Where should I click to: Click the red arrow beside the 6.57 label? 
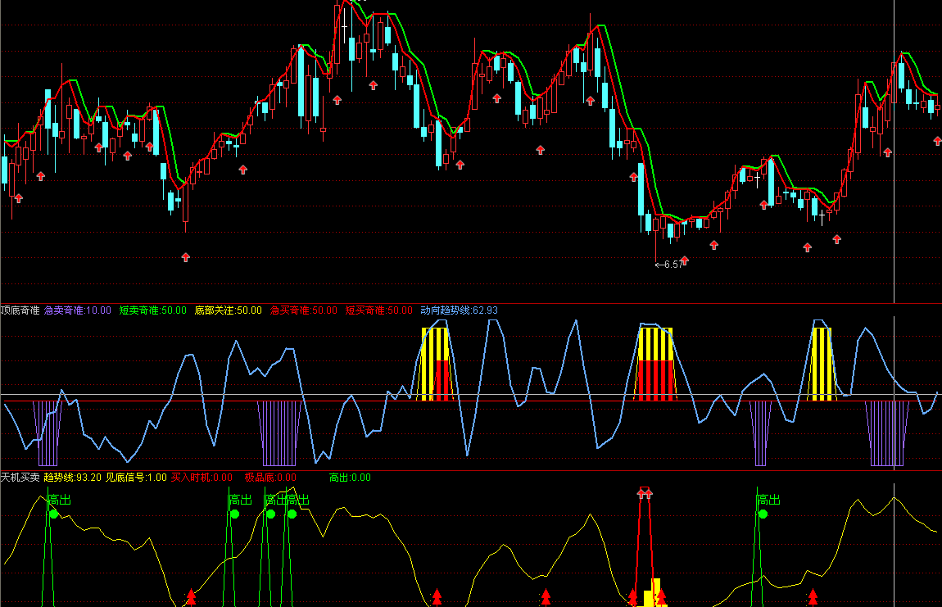pos(684,260)
